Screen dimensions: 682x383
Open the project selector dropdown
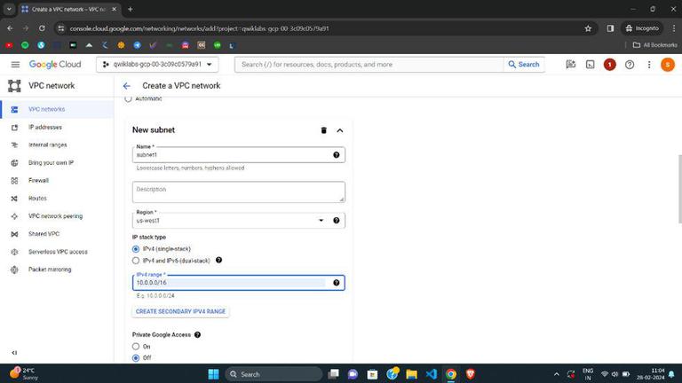coord(157,64)
